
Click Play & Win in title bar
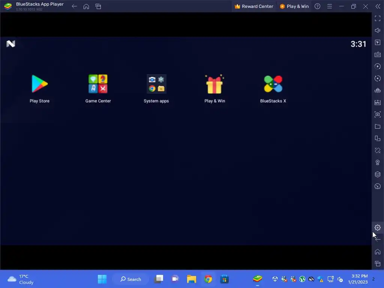pos(294,6)
